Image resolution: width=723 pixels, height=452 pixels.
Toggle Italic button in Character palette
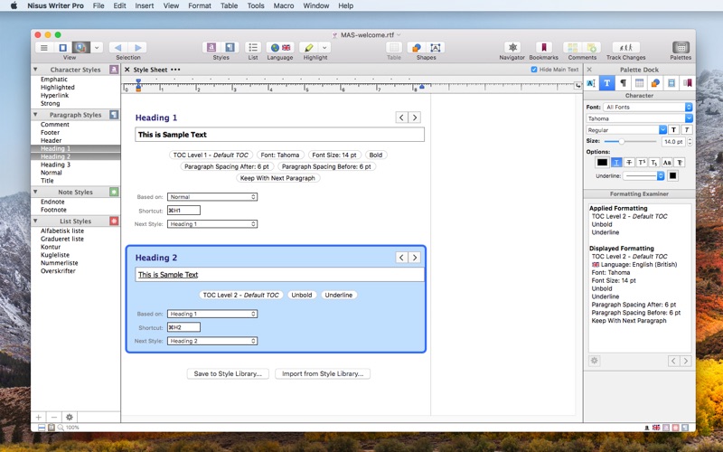[x=687, y=130]
